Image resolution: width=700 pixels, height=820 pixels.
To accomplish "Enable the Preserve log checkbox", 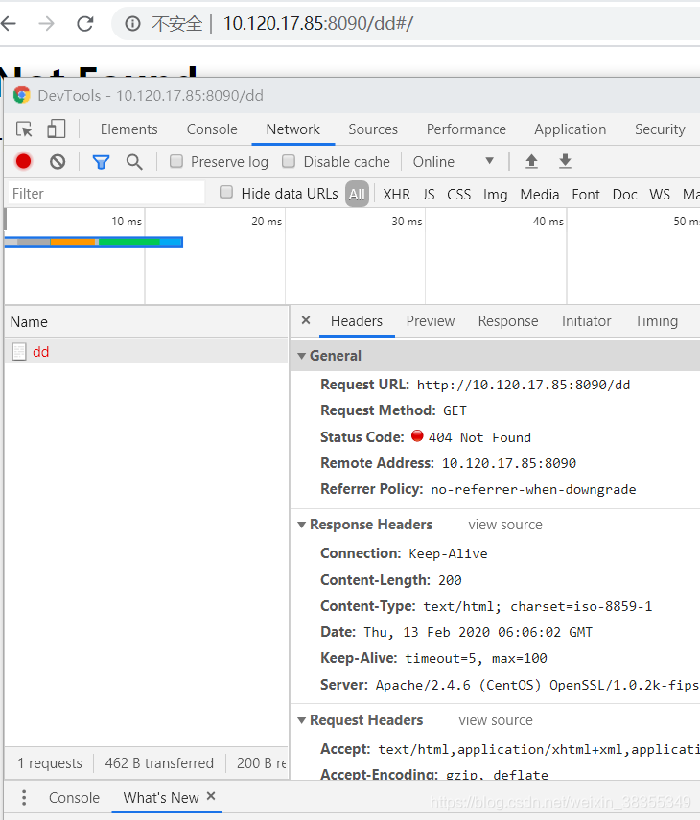I will click(176, 161).
